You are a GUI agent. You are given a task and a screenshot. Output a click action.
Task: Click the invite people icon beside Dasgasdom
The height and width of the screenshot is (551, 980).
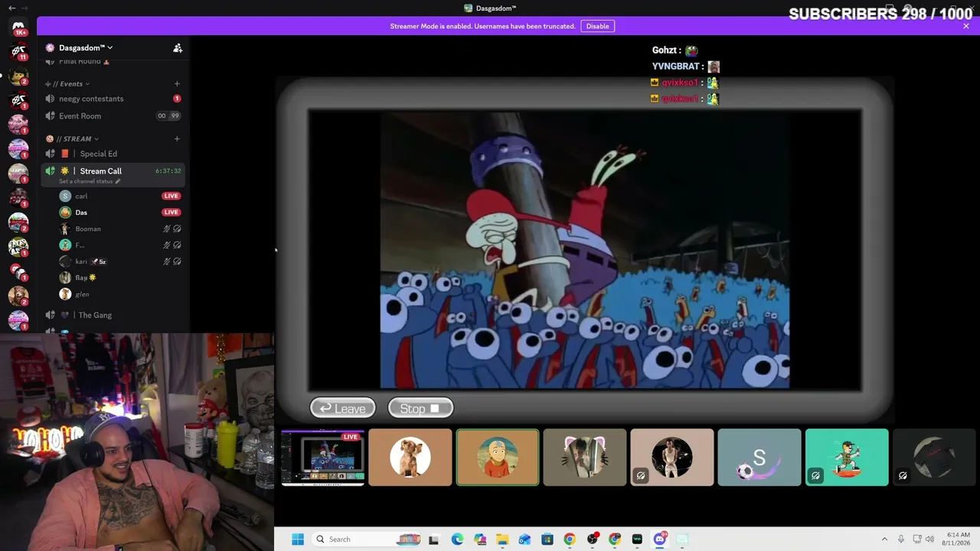click(178, 47)
